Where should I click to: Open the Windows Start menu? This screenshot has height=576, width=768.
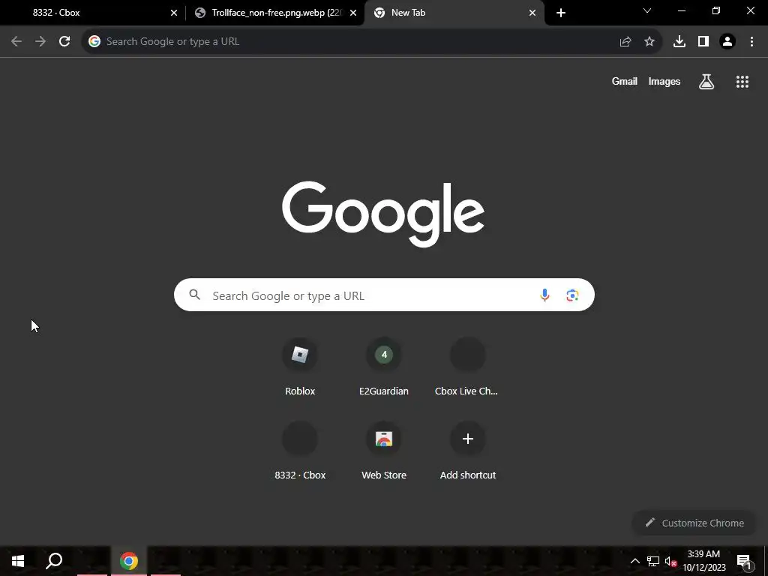coord(18,561)
